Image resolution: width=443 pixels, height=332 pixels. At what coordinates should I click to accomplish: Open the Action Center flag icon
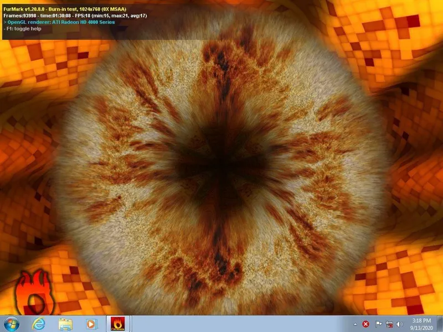379,324
